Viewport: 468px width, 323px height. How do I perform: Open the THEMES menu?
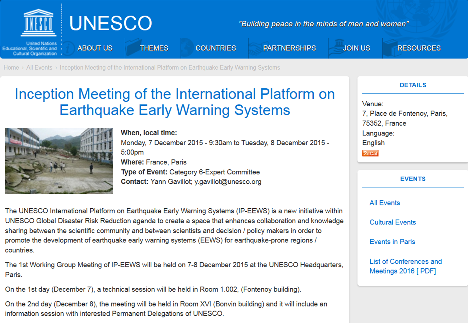154,48
